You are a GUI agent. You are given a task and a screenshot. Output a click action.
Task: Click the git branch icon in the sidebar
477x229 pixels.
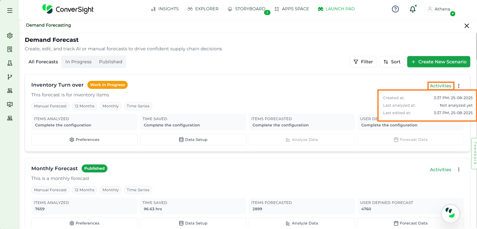click(10, 77)
